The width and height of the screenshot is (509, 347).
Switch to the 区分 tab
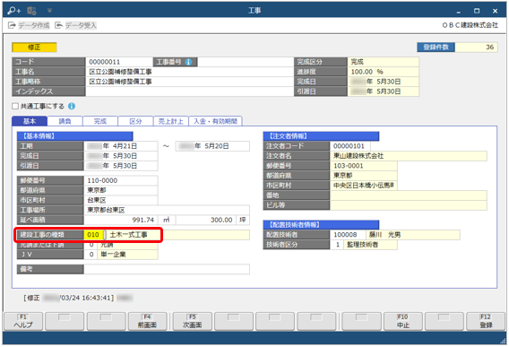click(x=135, y=121)
